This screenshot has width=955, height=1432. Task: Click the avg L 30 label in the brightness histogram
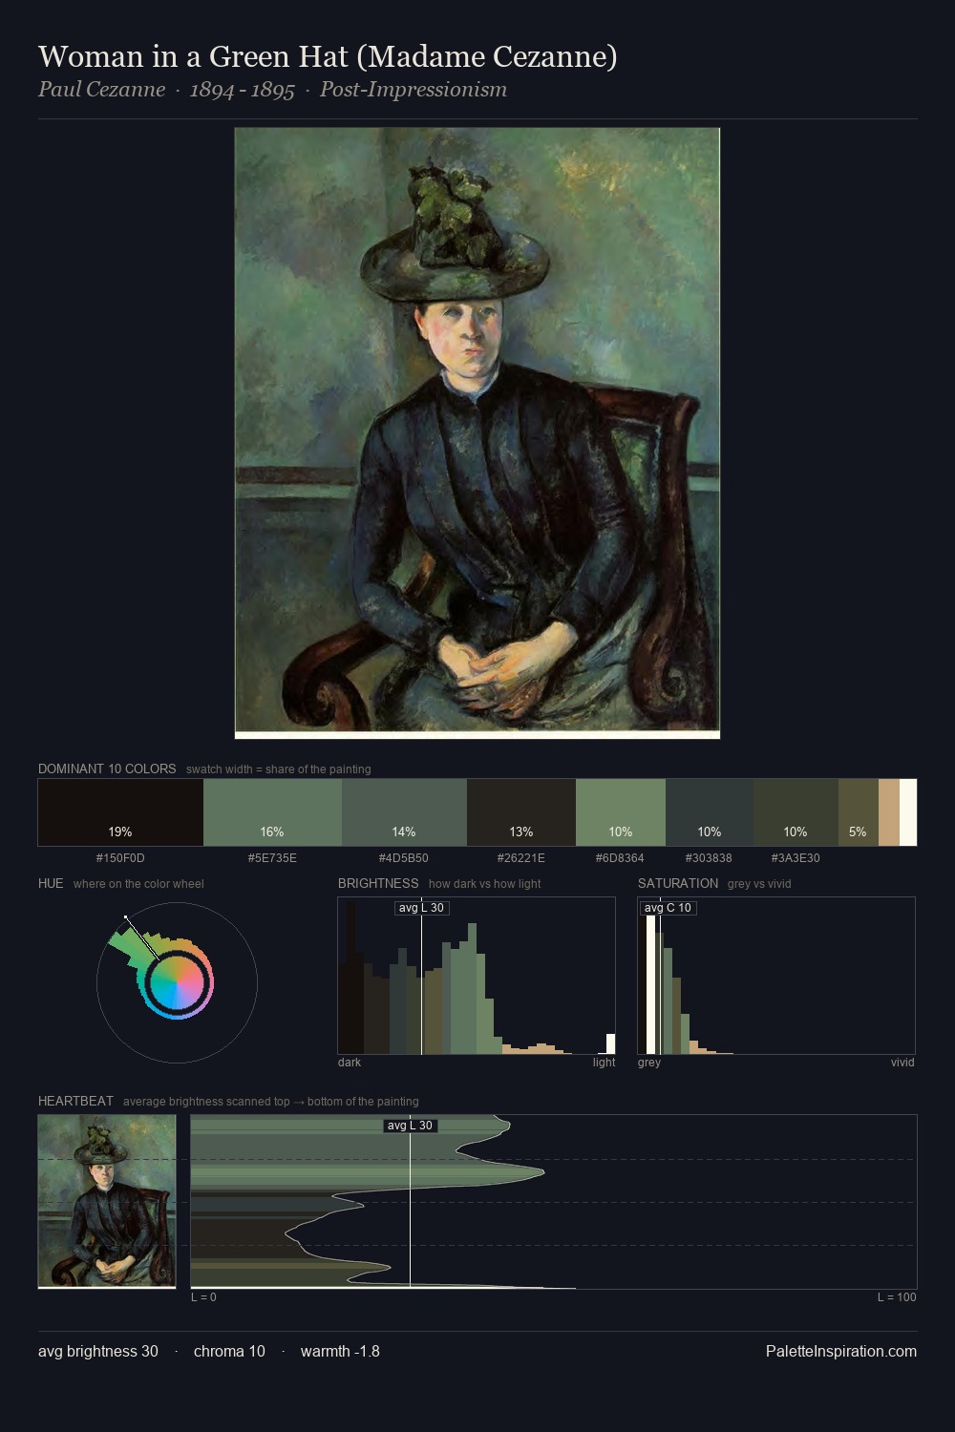click(x=421, y=908)
